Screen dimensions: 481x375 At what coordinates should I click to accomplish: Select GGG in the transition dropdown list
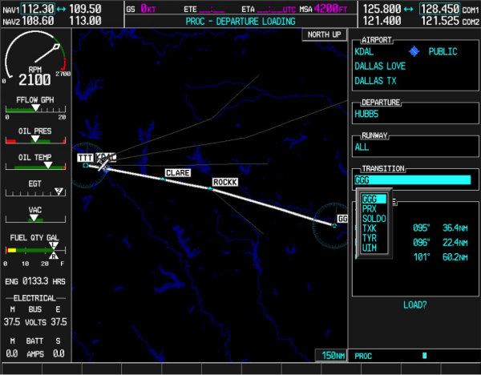[x=374, y=199]
